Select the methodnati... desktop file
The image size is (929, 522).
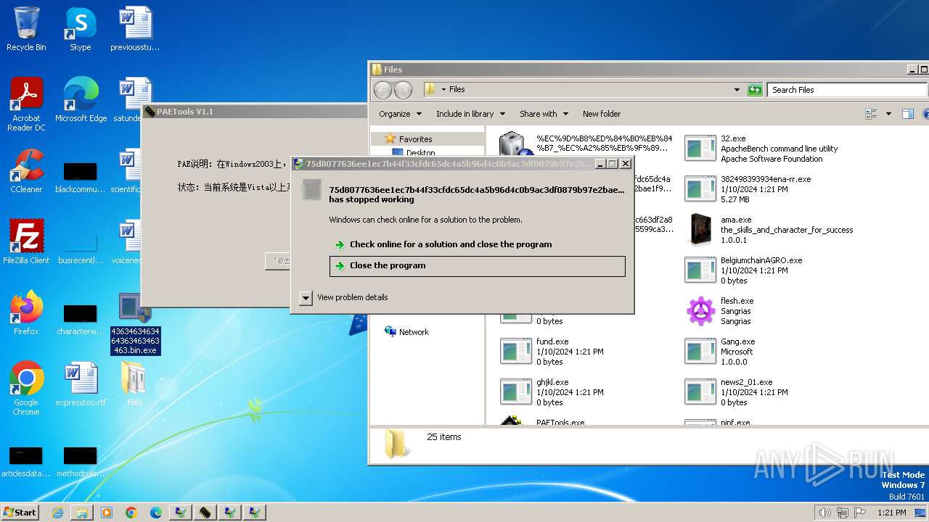[x=81, y=462]
